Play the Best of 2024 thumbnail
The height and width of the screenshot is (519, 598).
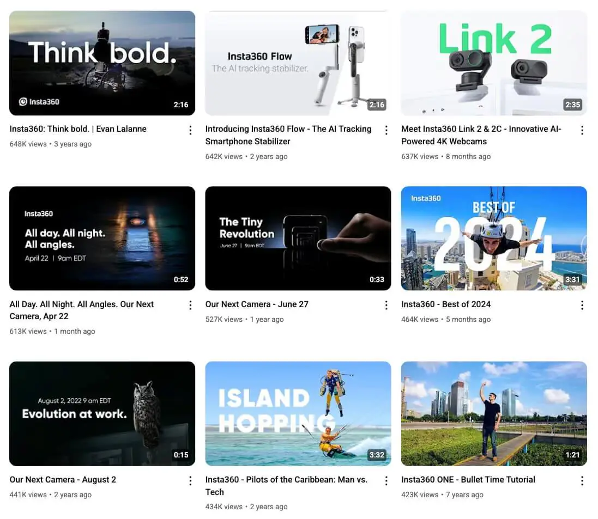(494, 238)
